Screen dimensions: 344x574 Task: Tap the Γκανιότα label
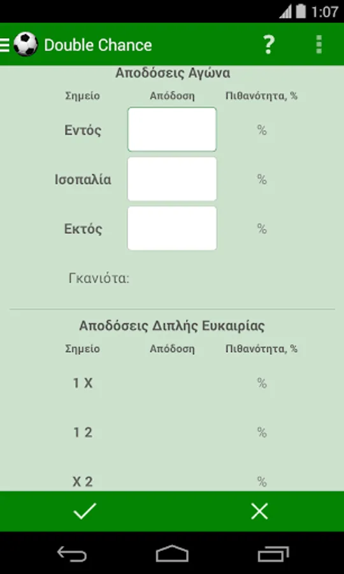pyautogui.click(x=99, y=279)
